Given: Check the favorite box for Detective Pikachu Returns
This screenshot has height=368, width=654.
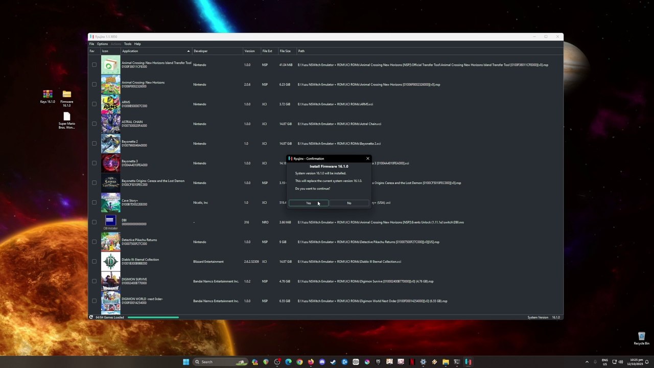Looking at the screenshot, I should [94, 242].
